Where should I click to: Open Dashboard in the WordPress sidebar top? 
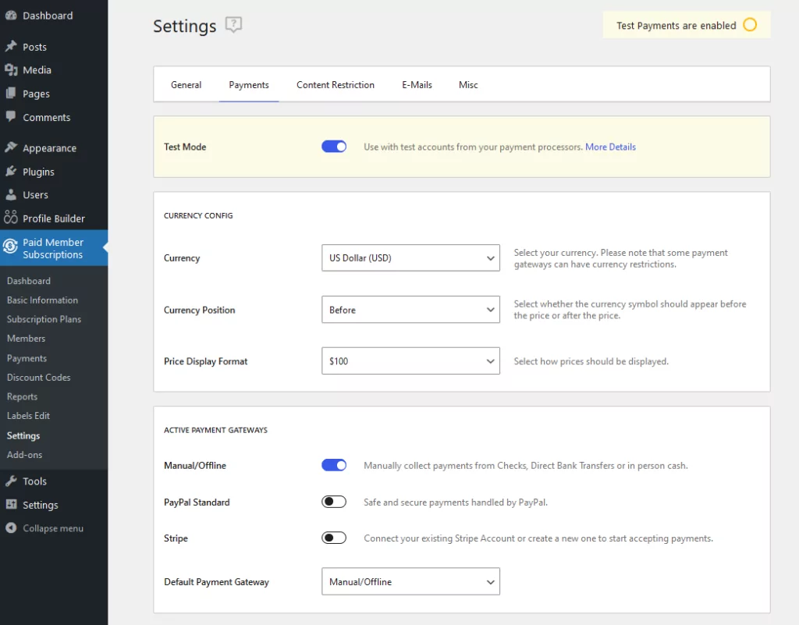click(x=48, y=16)
